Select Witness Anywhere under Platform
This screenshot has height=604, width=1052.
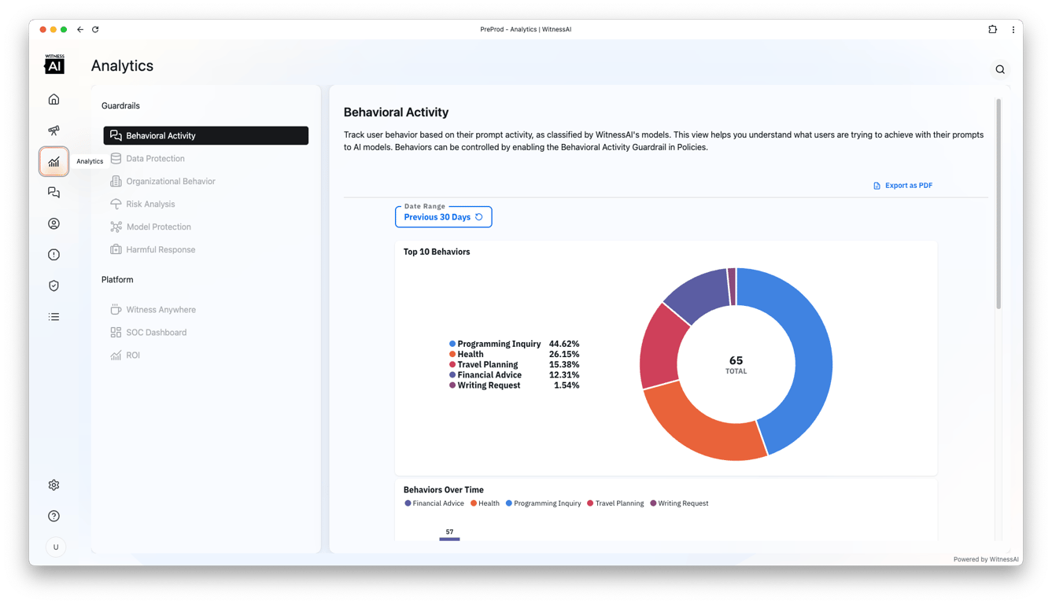[206, 310]
